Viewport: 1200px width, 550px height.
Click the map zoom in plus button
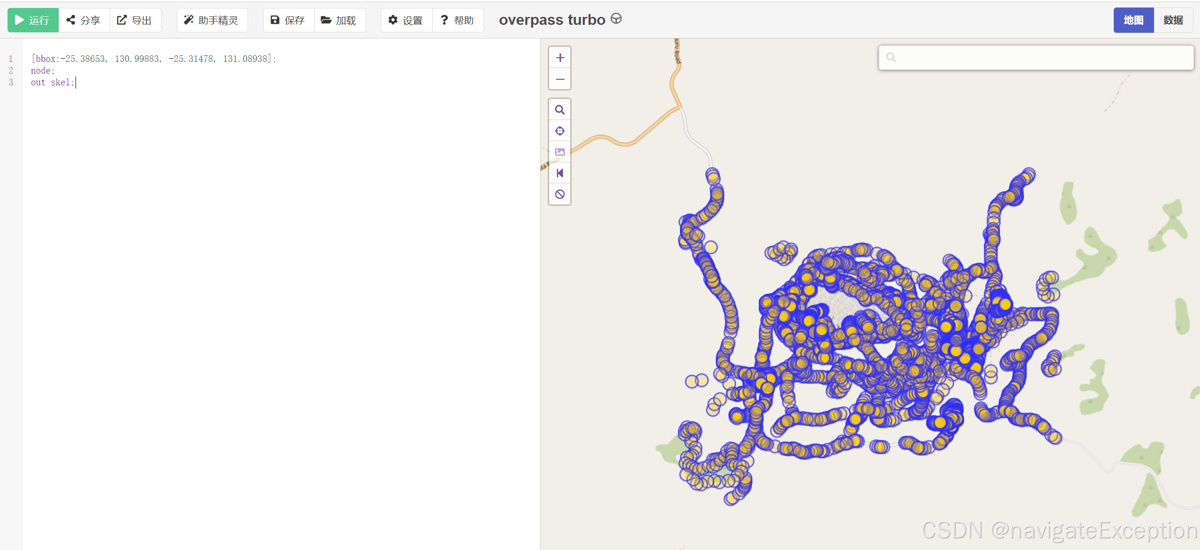click(559, 58)
